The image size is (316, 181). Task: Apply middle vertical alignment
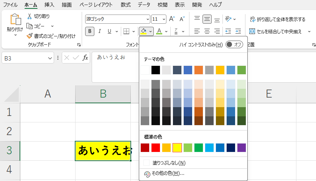(207, 19)
